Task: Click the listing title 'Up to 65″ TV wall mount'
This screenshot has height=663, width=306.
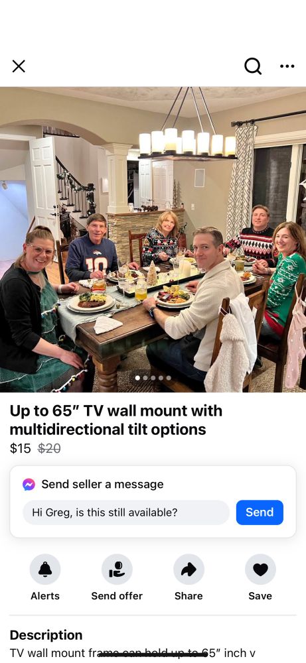Action: (116, 420)
